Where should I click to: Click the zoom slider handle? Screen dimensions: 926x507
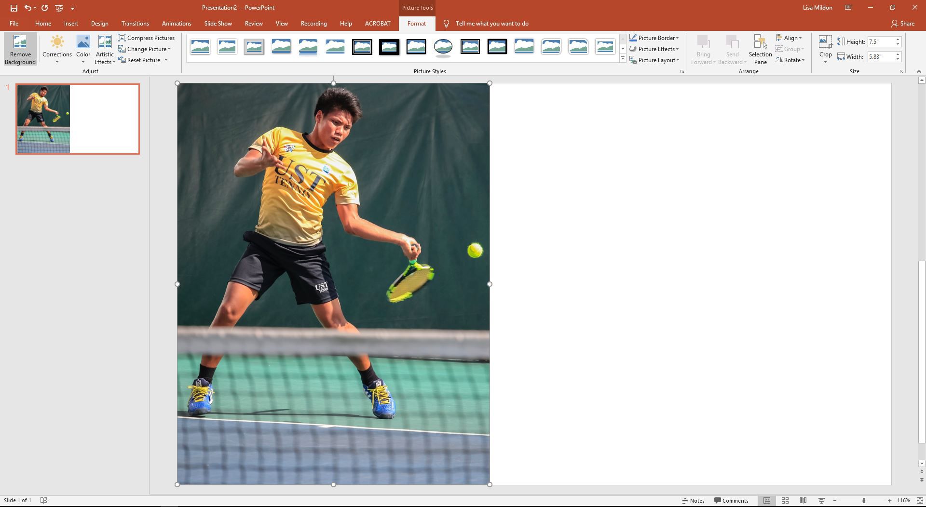pyautogui.click(x=864, y=501)
